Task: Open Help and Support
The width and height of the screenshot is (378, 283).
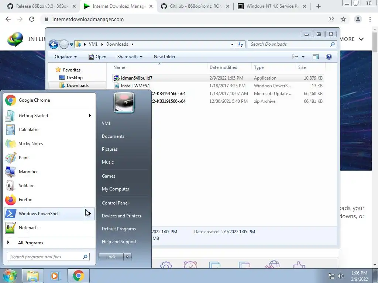Action: [x=119, y=242]
